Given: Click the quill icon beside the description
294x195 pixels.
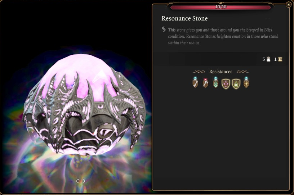Looking at the screenshot, I should pos(164,29).
